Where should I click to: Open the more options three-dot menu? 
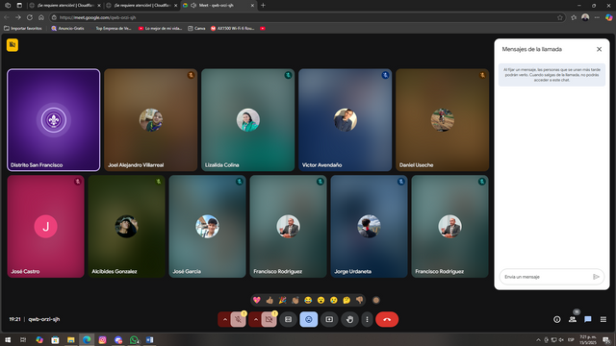click(367, 319)
